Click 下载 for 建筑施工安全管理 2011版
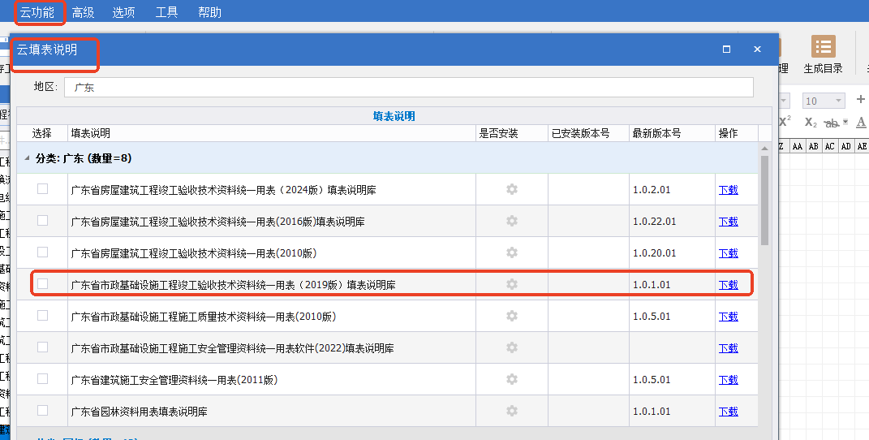Viewport: 869px width, 440px height. [x=728, y=380]
